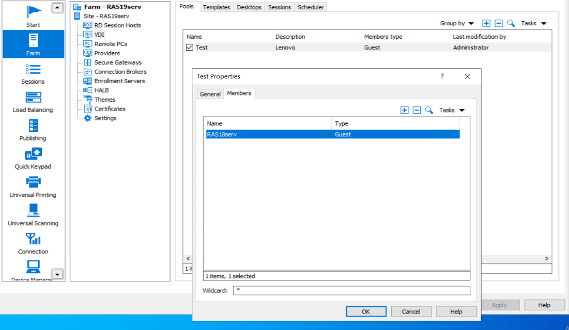Screen dimensions: 569x330
Task: Click search magnifier in Pools toolbar
Action: 511,23
